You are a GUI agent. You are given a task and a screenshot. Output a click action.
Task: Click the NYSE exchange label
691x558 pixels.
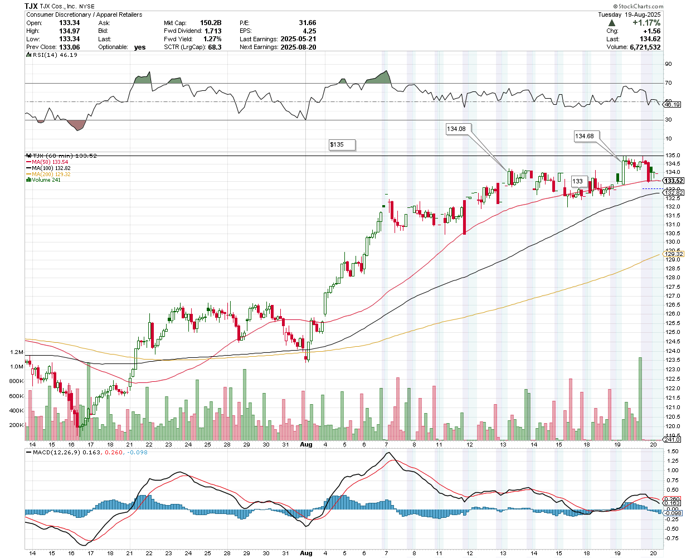pyautogui.click(x=87, y=7)
